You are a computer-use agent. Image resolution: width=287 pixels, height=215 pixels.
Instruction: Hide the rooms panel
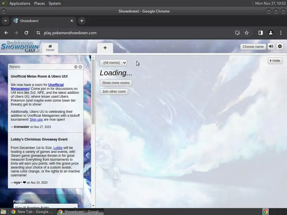pyautogui.click(x=275, y=61)
